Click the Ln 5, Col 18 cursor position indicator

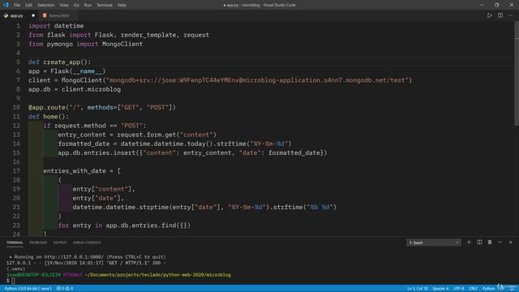[418, 289]
